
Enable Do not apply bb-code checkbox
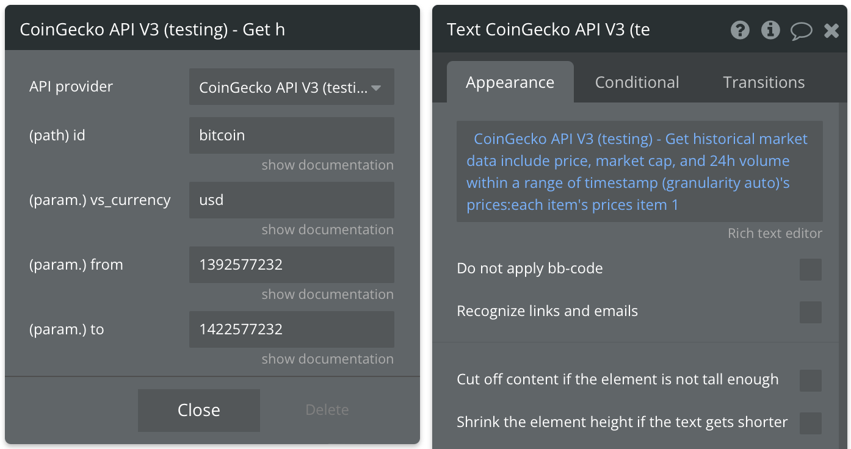coord(811,269)
